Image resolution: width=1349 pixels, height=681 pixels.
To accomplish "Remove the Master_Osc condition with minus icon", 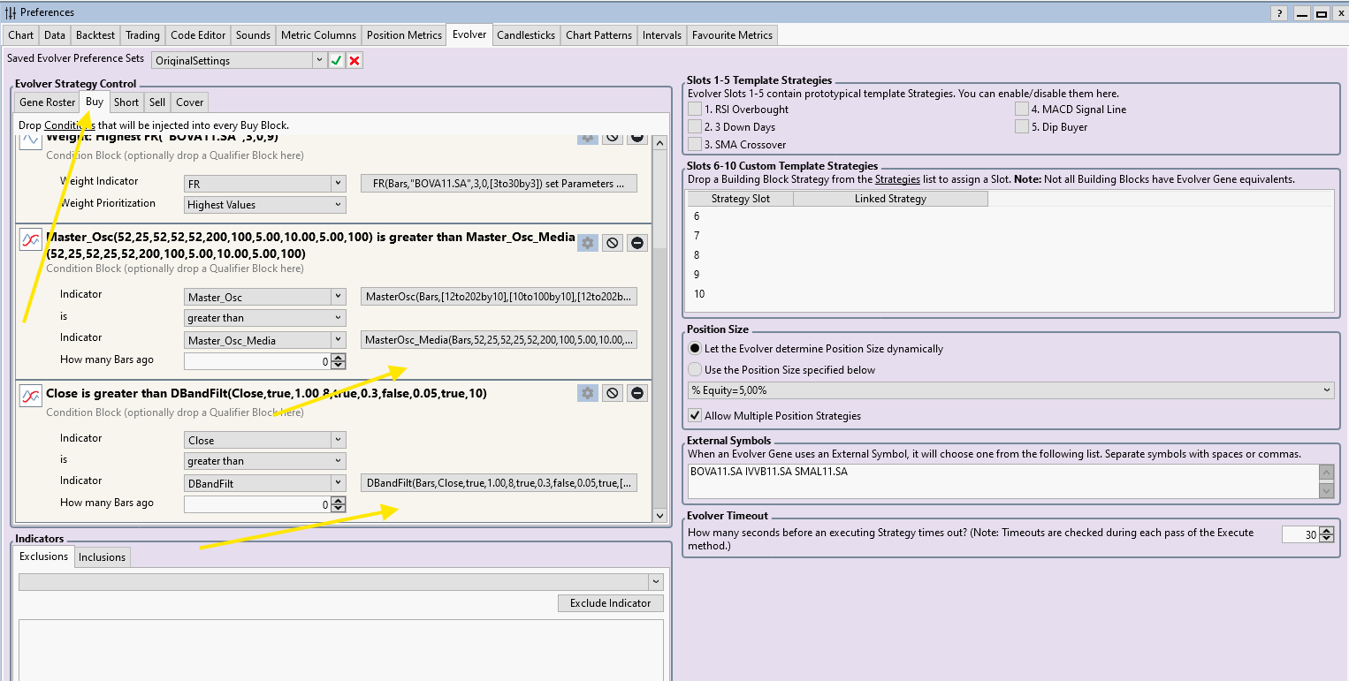I will (x=637, y=243).
